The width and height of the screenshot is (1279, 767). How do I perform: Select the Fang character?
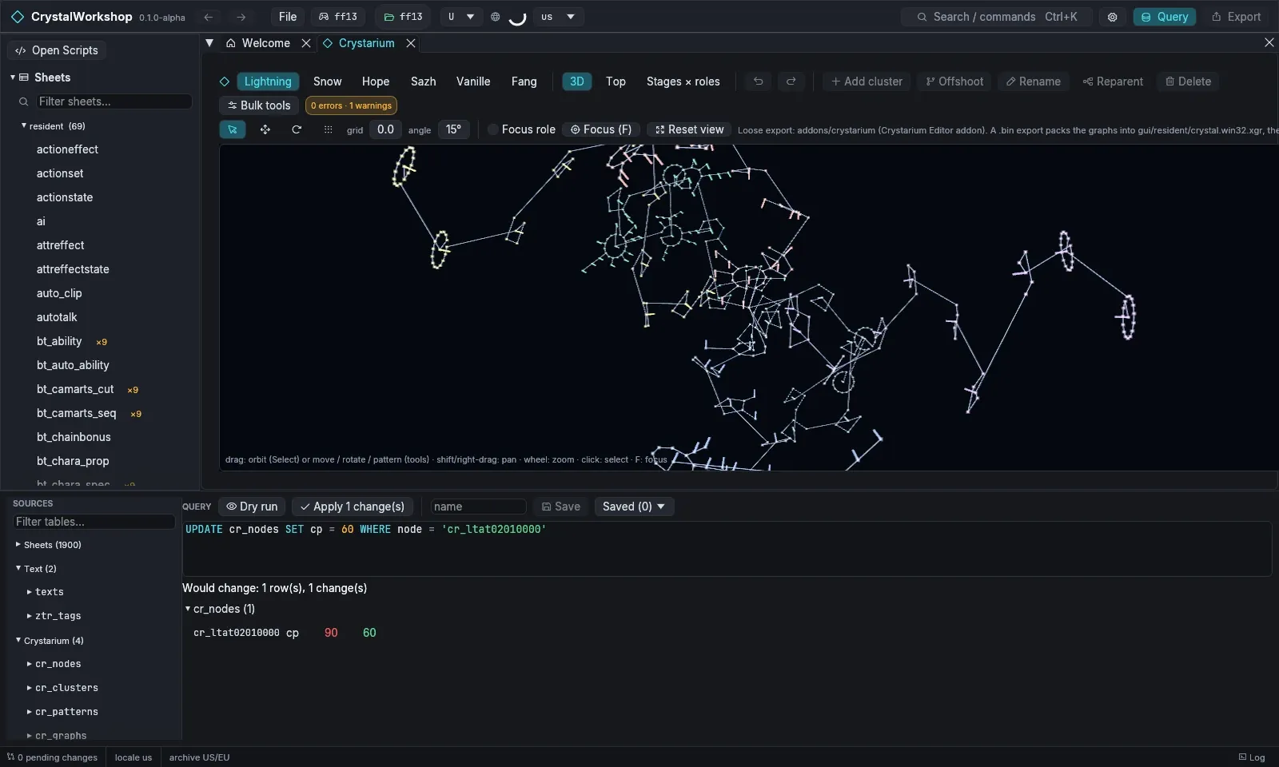[x=524, y=81]
